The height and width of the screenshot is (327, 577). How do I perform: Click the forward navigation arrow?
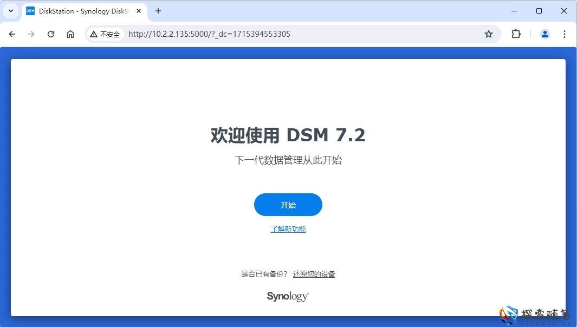pos(31,34)
